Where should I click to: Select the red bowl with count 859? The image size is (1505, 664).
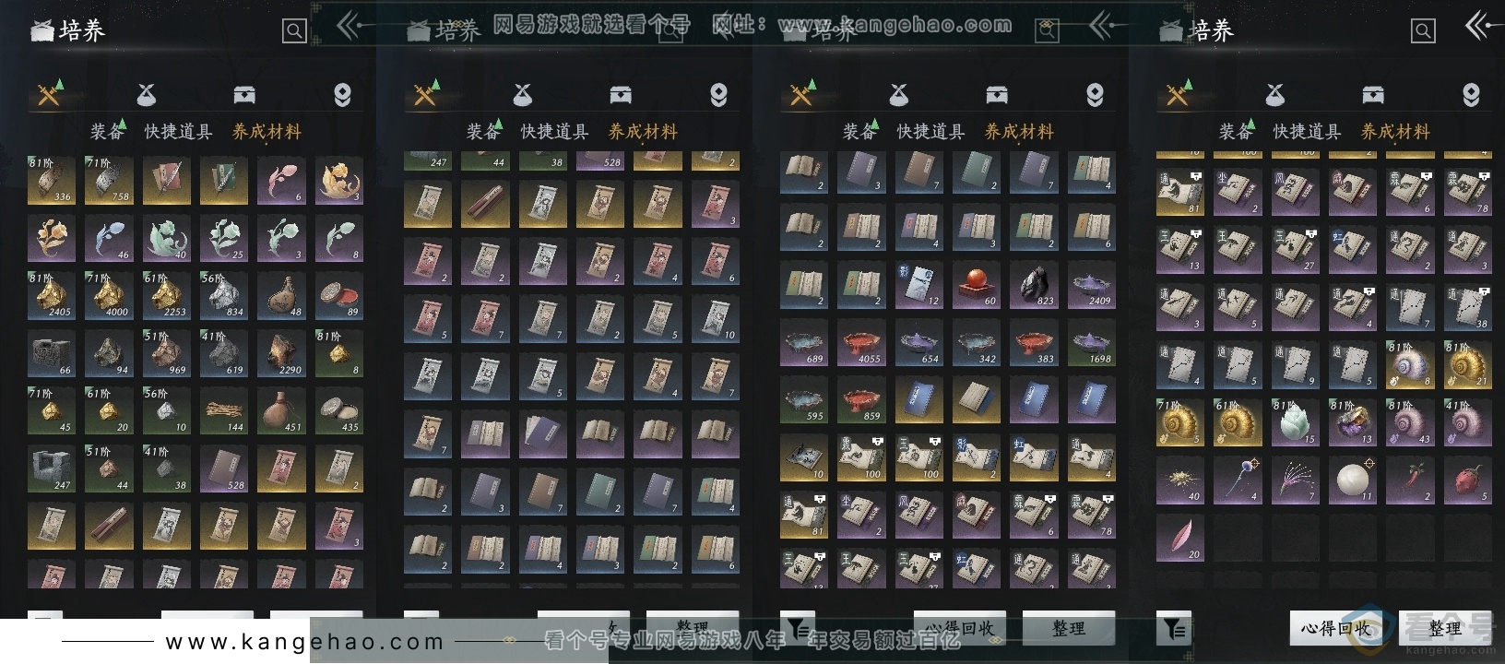coord(861,399)
